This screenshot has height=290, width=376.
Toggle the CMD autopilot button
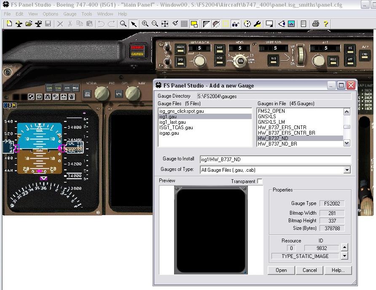tap(365, 56)
